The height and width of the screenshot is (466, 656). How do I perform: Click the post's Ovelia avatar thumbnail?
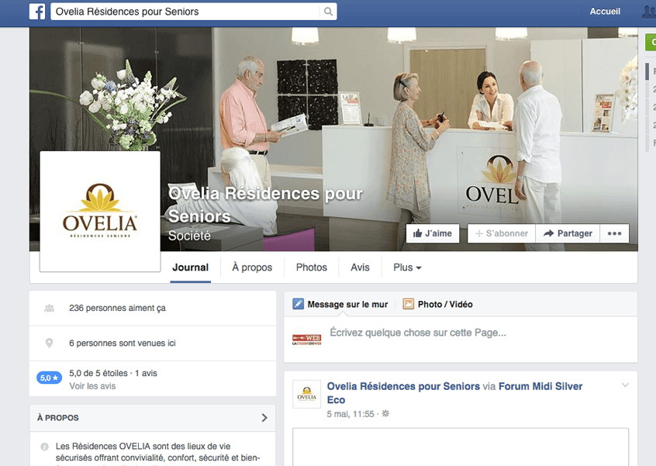306,394
